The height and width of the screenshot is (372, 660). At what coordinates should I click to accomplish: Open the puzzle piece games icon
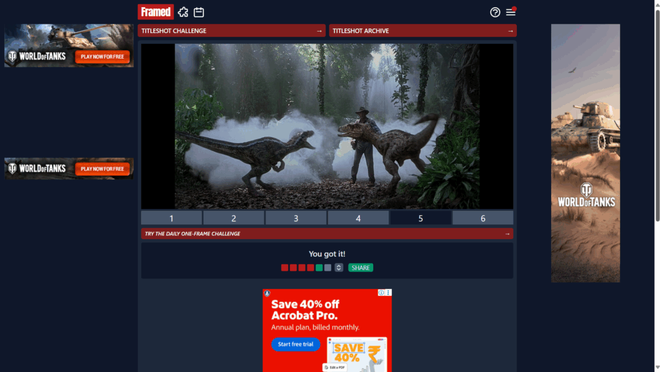(x=183, y=12)
